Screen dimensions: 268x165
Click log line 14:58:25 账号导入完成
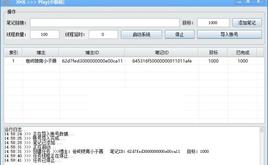click(34, 139)
